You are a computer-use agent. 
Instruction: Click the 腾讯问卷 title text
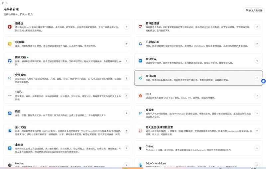point(151,76)
